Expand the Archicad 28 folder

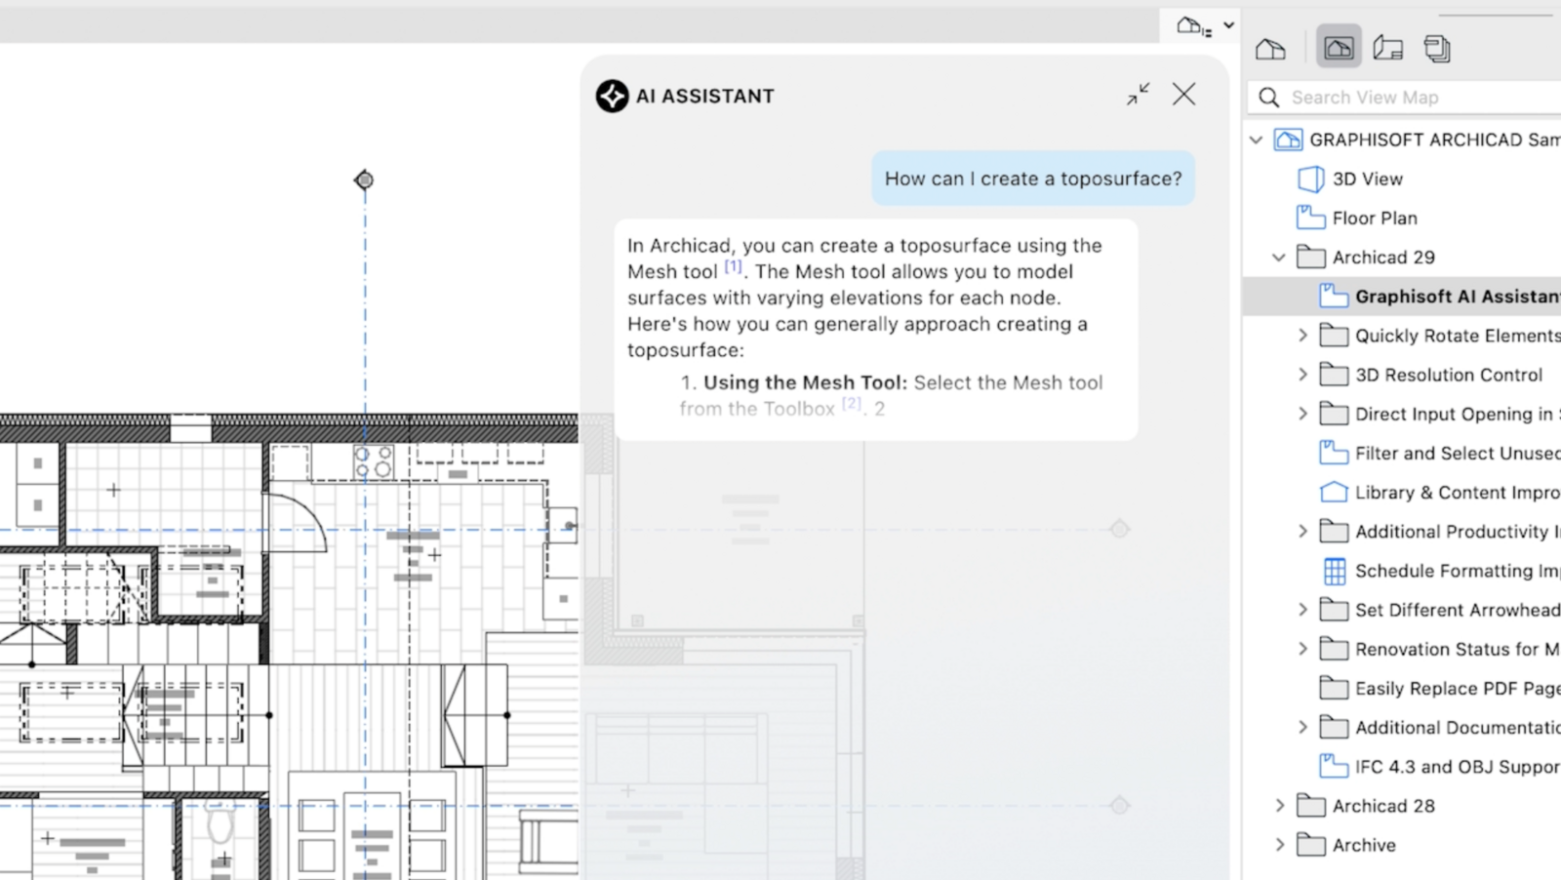[1280, 806]
